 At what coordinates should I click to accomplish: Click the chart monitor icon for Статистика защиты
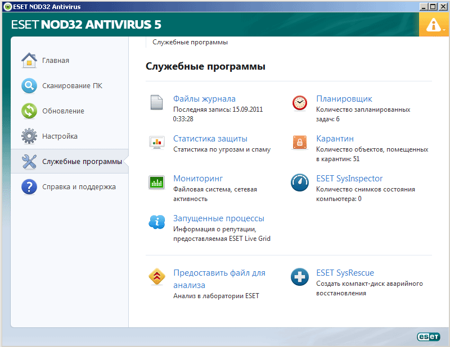(157, 143)
